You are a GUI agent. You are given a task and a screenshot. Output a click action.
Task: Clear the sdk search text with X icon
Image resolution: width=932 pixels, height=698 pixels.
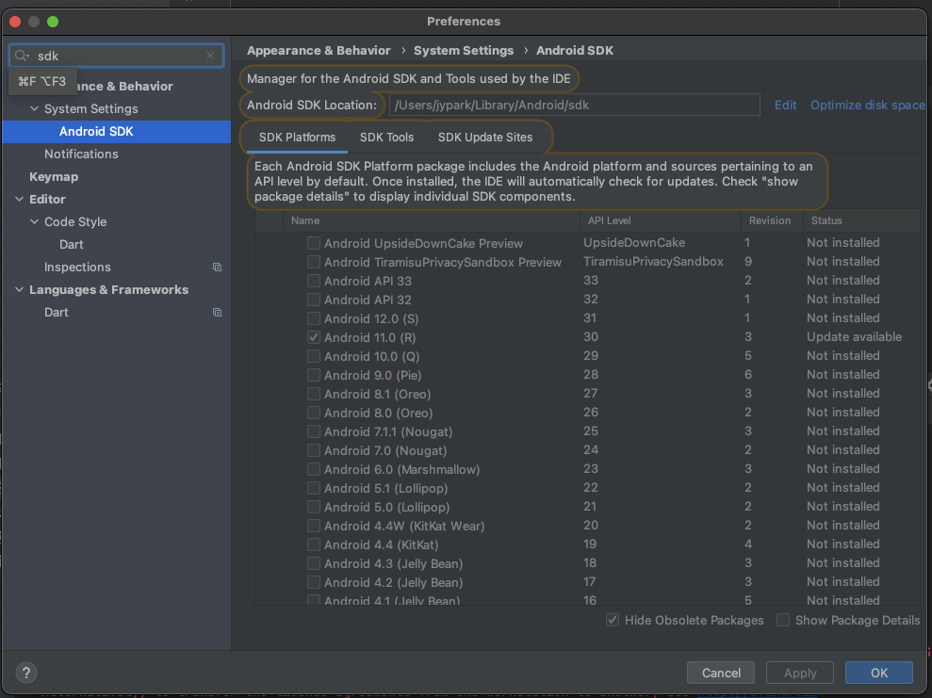[x=210, y=56]
